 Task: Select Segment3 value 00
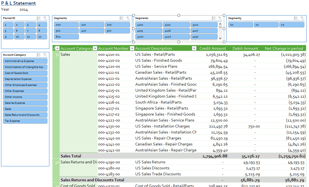point(241,25)
